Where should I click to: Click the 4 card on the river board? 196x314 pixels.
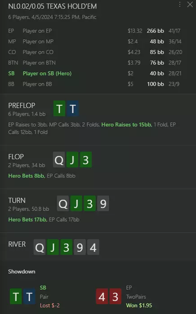point(93,247)
